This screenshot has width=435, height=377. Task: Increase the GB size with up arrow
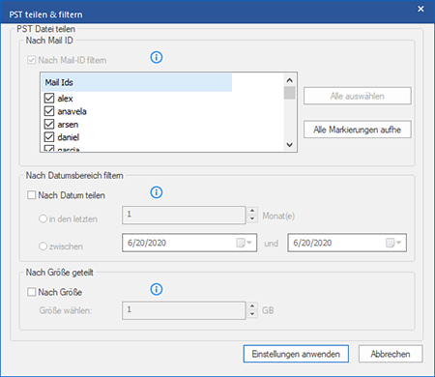click(x=252, y=306)
